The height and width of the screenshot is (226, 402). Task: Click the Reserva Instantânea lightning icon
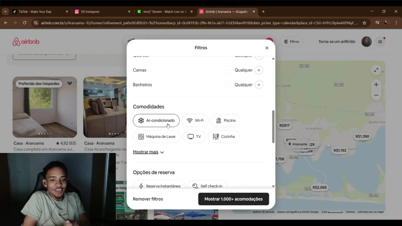(x=141, y=186)
